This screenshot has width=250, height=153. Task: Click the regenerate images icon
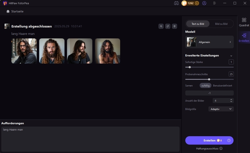(168, 26)
